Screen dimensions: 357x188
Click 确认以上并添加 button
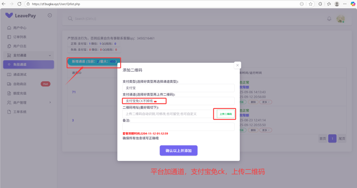178,150
